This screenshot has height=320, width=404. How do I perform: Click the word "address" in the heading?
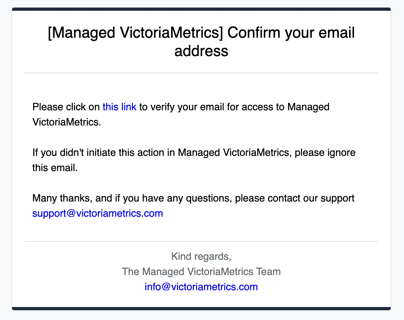click(x=201, y=51)
